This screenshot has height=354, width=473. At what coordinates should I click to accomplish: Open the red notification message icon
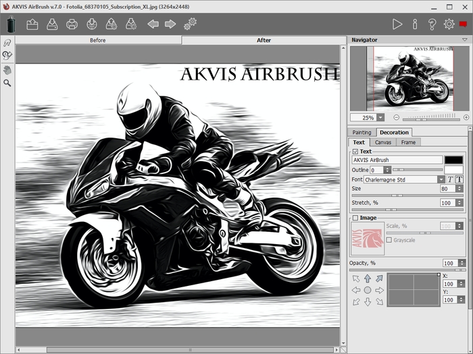click(463, 24)
